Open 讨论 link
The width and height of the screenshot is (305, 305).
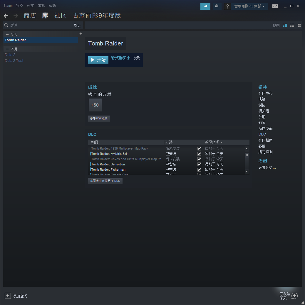262,105
